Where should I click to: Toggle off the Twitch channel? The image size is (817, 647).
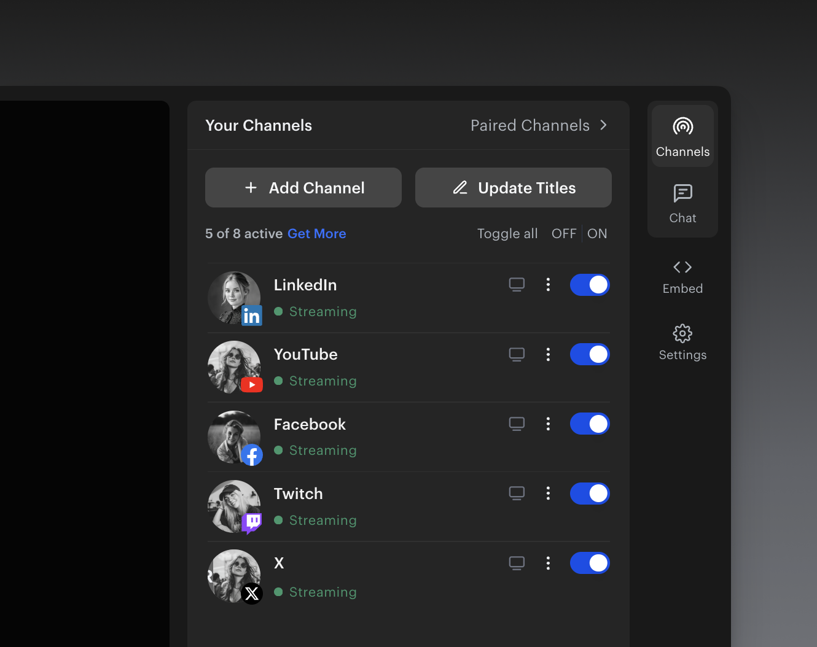(x=590, y=494)
